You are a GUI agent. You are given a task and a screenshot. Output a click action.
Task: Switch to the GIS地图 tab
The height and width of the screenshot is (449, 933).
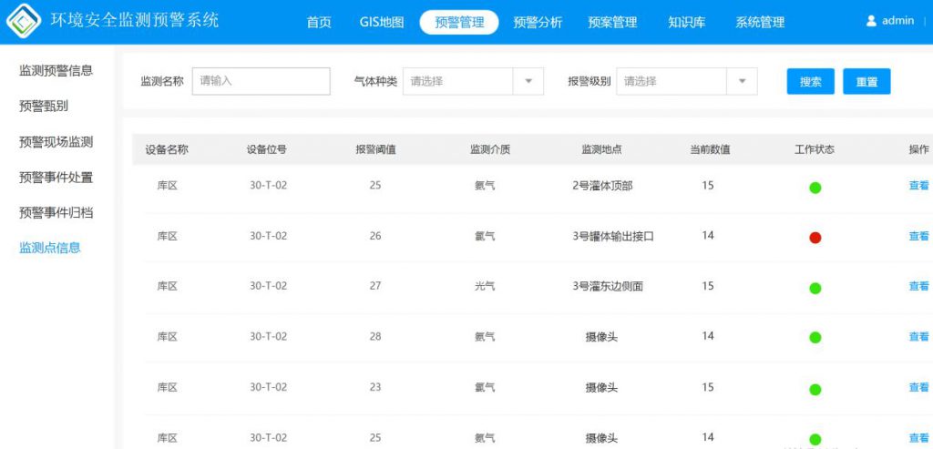(x=382, y=23)
